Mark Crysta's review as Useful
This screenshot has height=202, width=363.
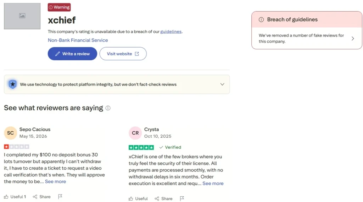click(x=138, y=198)
